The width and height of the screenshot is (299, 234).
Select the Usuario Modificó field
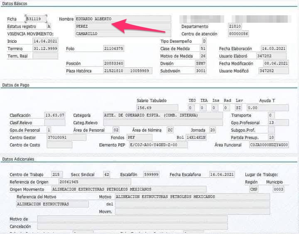click(x=272, y=71)
